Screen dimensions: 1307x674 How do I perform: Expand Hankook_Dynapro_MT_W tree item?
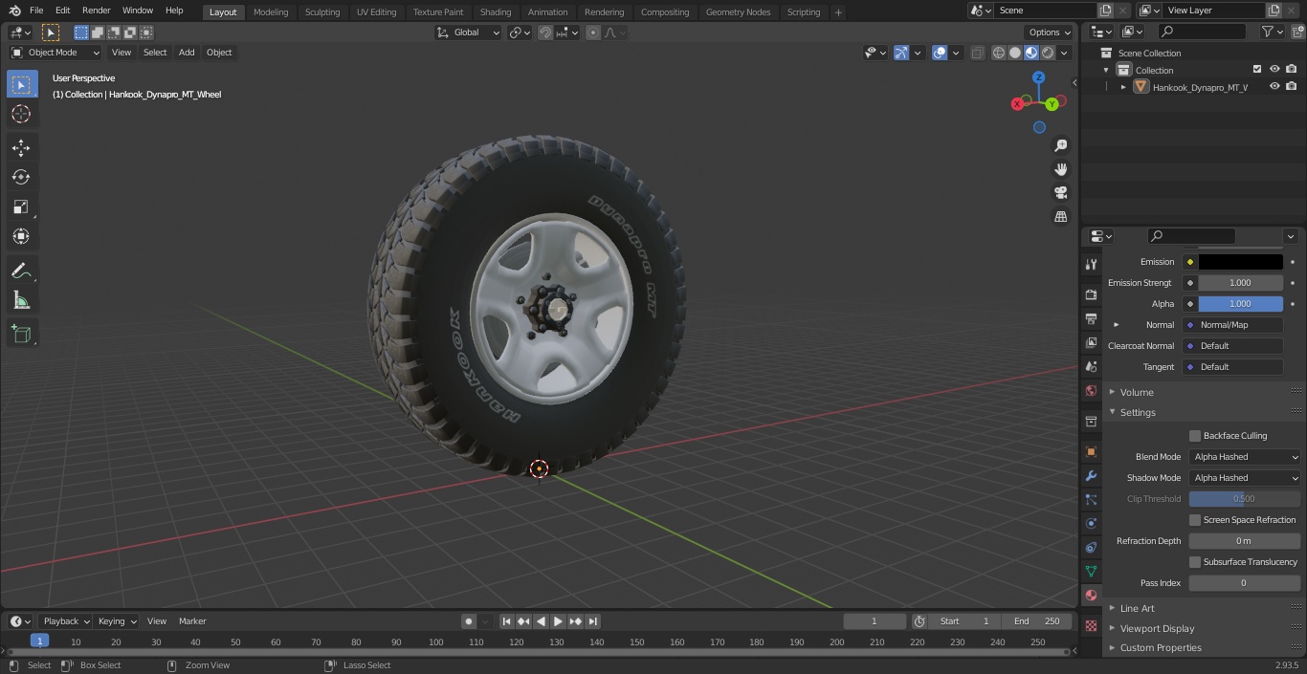point(1123,87)
